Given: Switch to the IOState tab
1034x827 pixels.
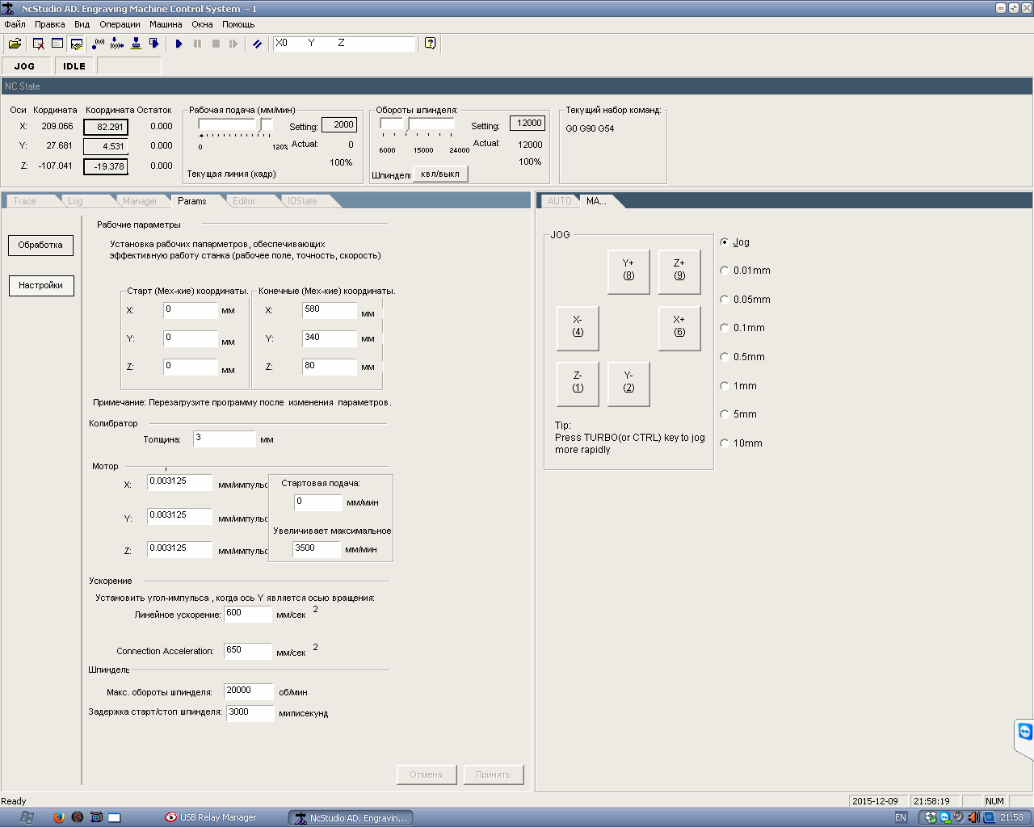Looking at the screenshot, I should pyautogui.click(x=303, y=201).
